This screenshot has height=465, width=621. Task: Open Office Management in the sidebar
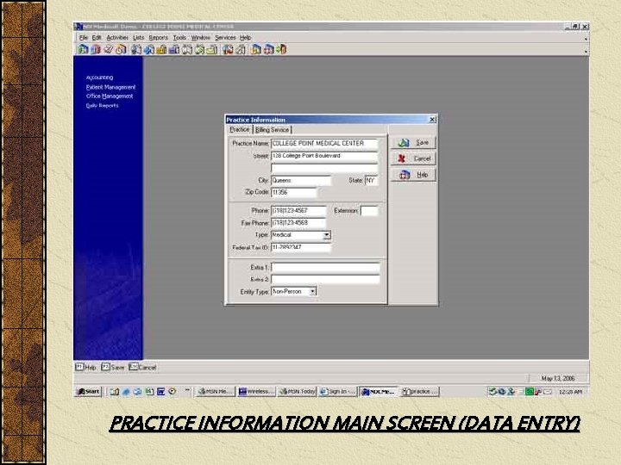pyautogui.click(x=110, y=96)
